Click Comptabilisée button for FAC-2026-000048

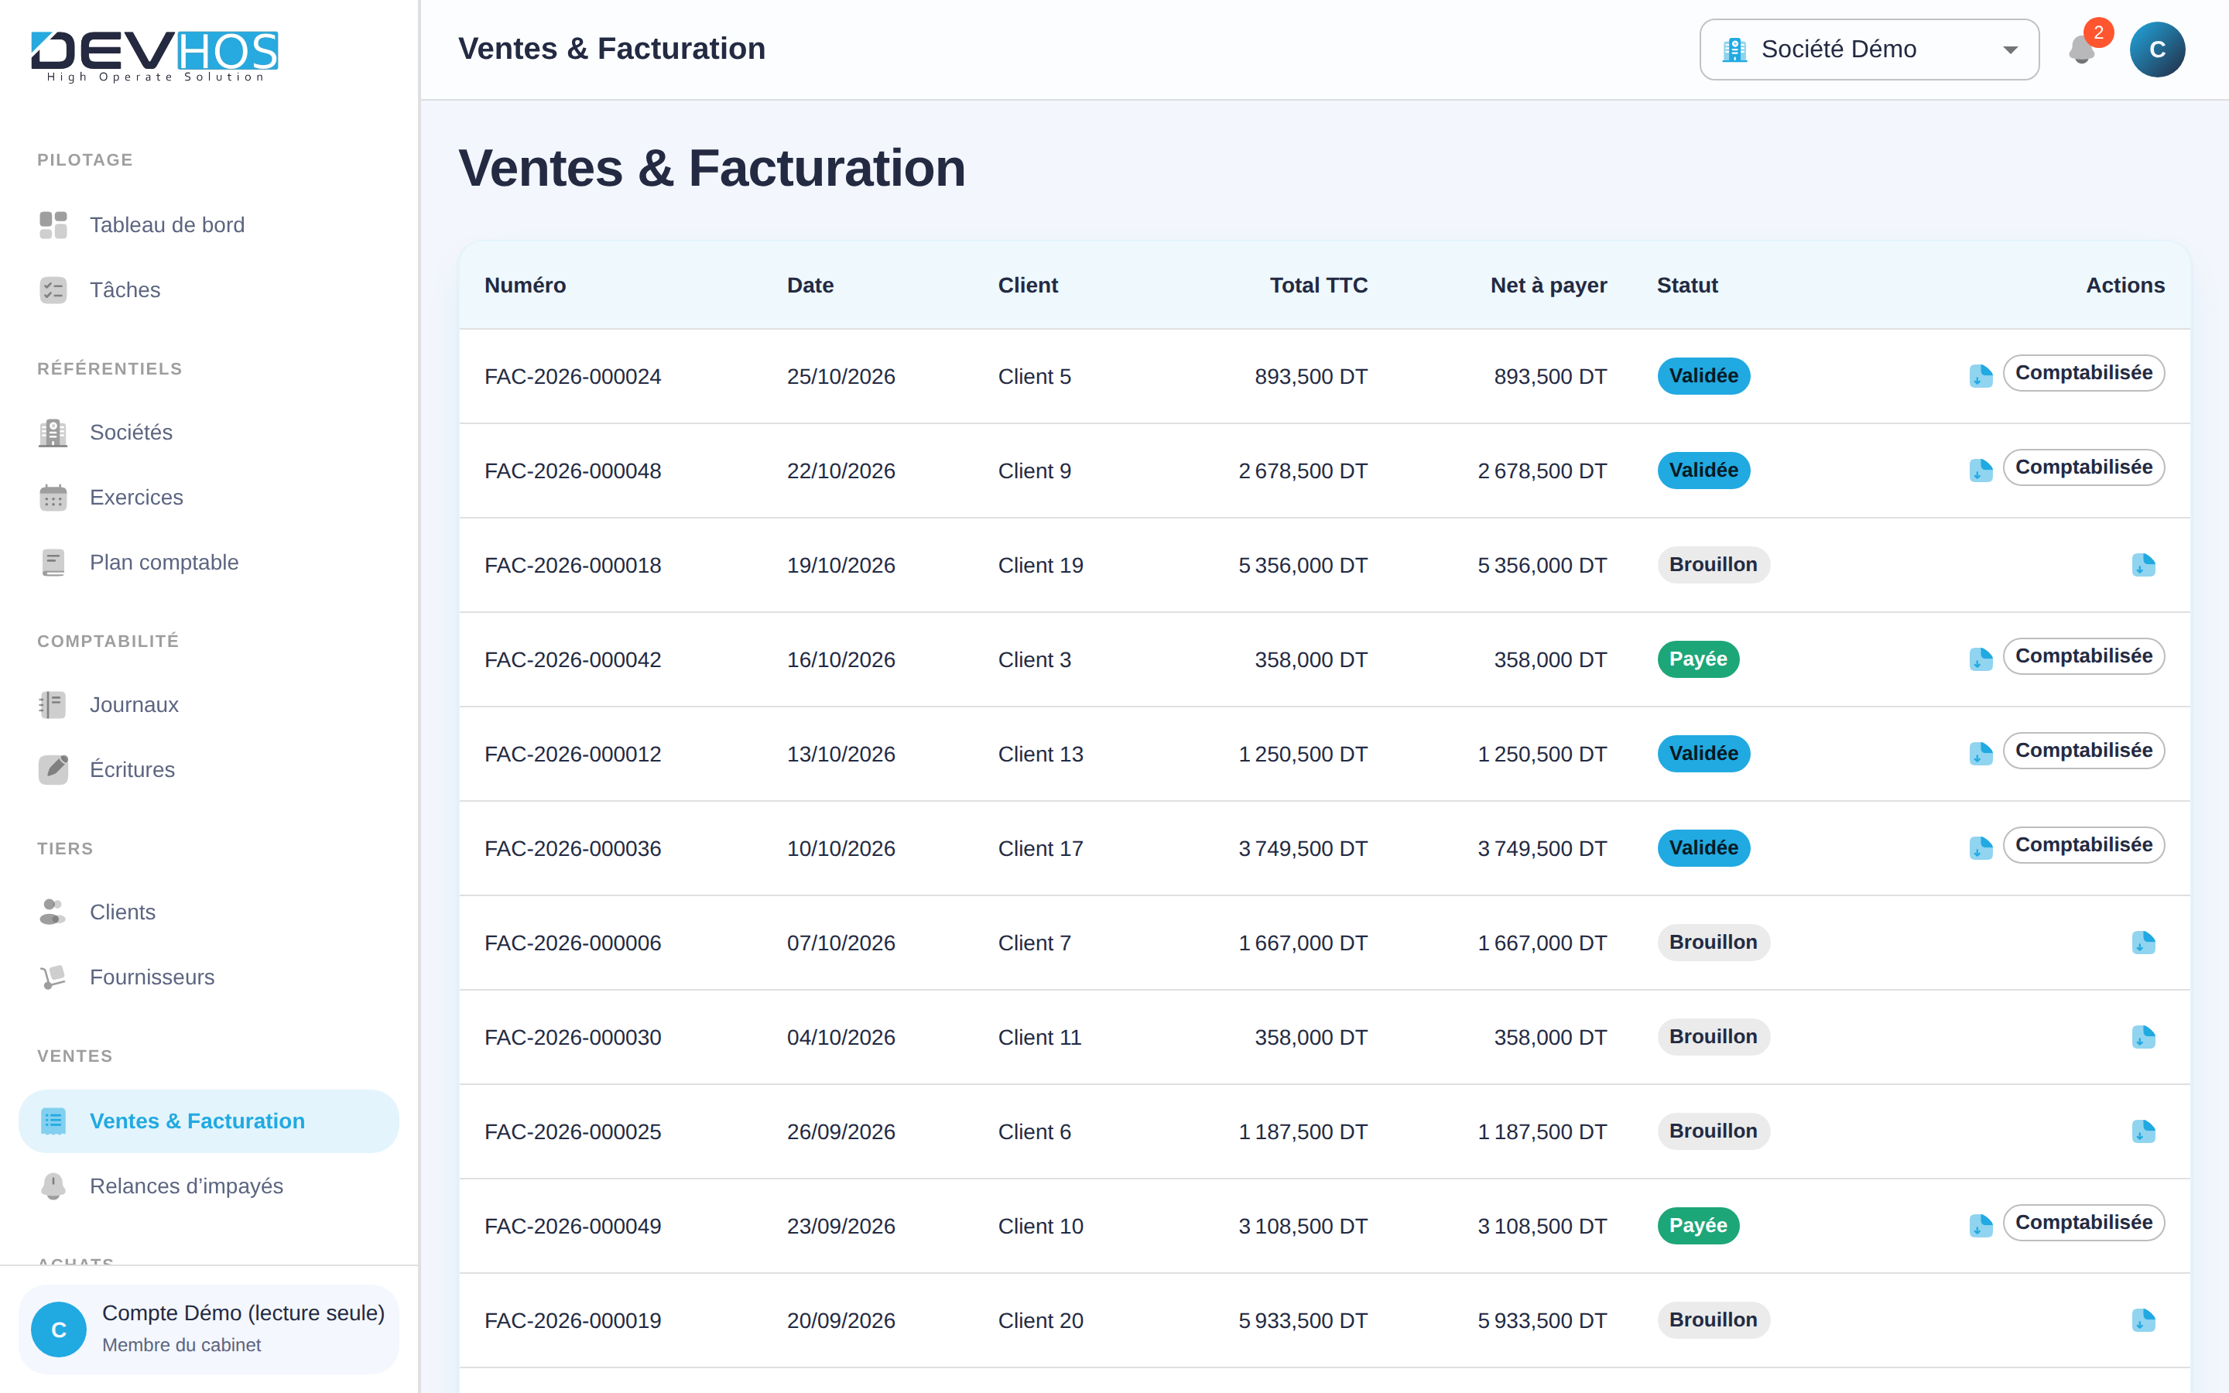pyautogui.click(x=2083, y=467)
